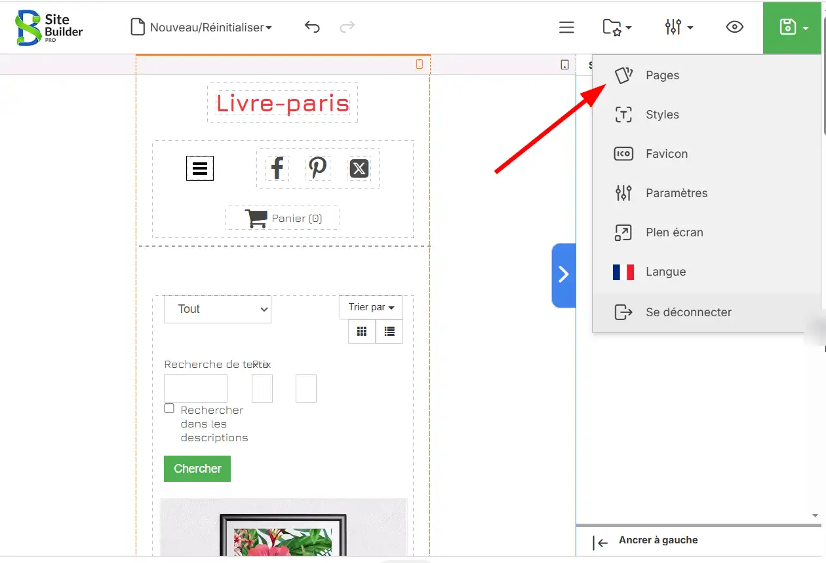The image size is (826, 563).
Task: Click the Livre-paris site title
Action: (x=283, y=103)
